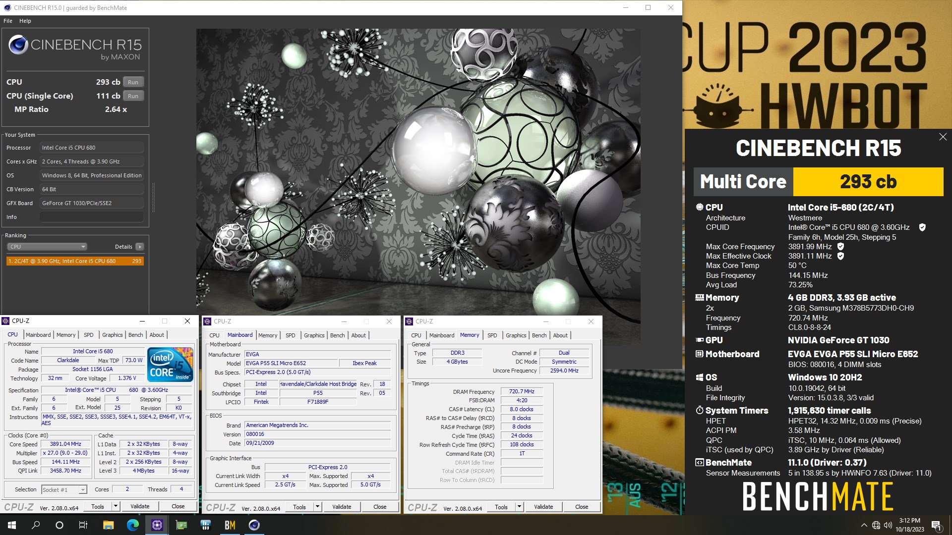This screenshot has width=952, height=535.
Task: Open SPD tab in first CPU-Z window
Action: 89,335
